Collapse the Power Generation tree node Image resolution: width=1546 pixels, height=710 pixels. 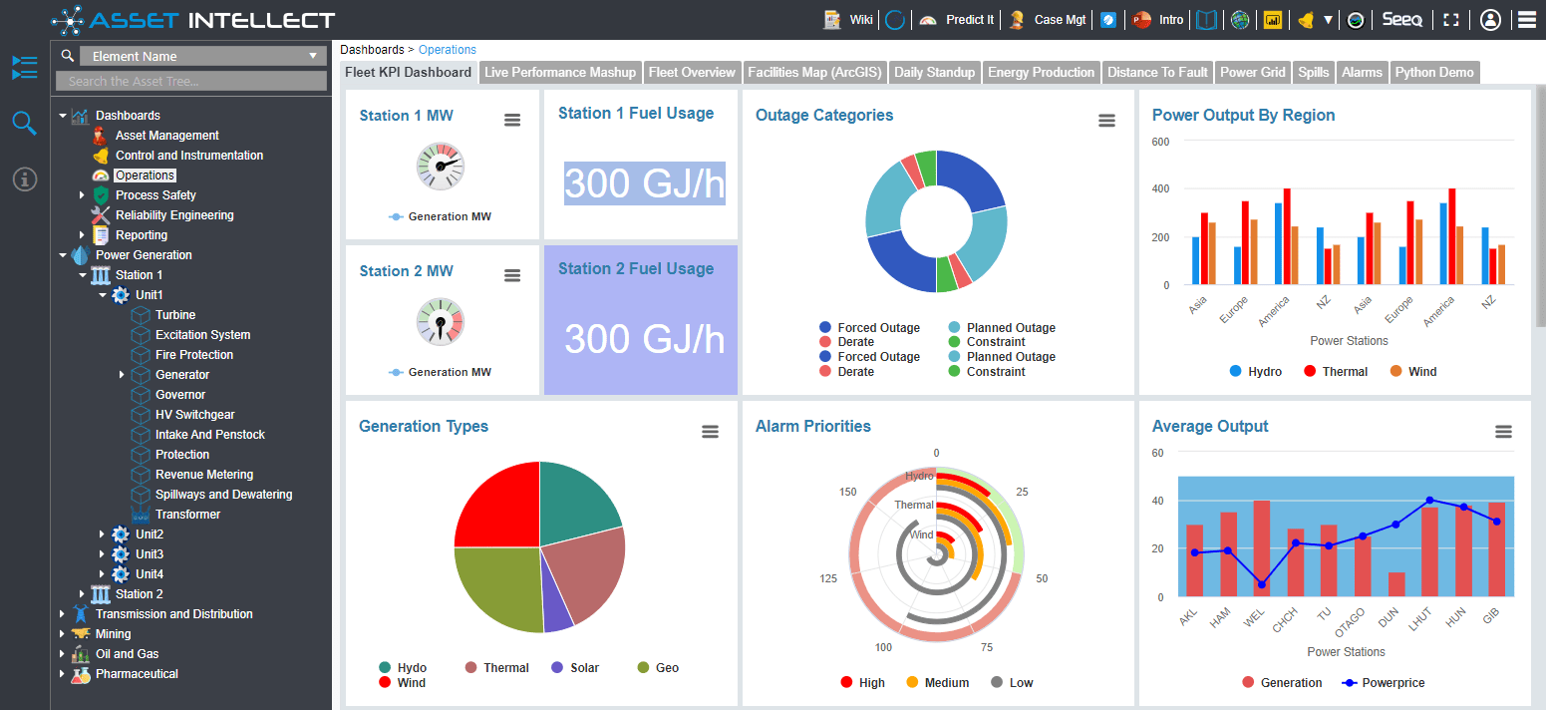pyautogui.click(x=62, y=254)
